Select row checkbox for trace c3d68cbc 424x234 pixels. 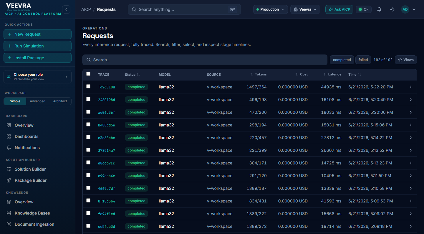point(88,137)
